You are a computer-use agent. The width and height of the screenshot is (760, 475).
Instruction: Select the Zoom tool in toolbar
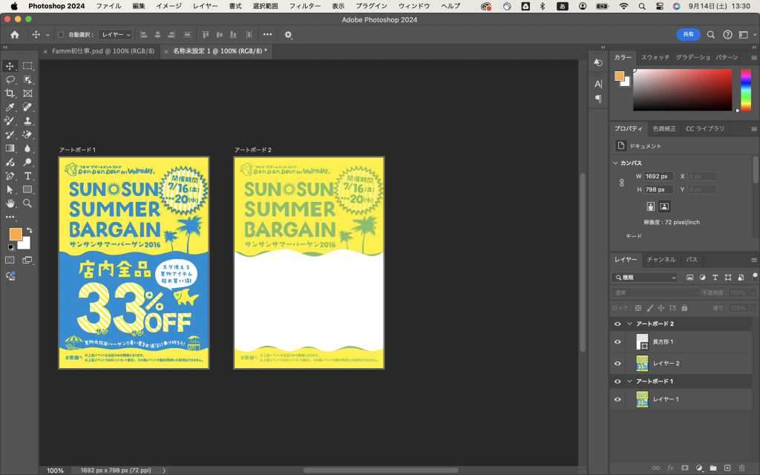click(27, 203)
